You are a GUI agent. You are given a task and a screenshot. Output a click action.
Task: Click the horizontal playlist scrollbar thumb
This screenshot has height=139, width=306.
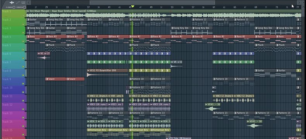coord(152,3)
